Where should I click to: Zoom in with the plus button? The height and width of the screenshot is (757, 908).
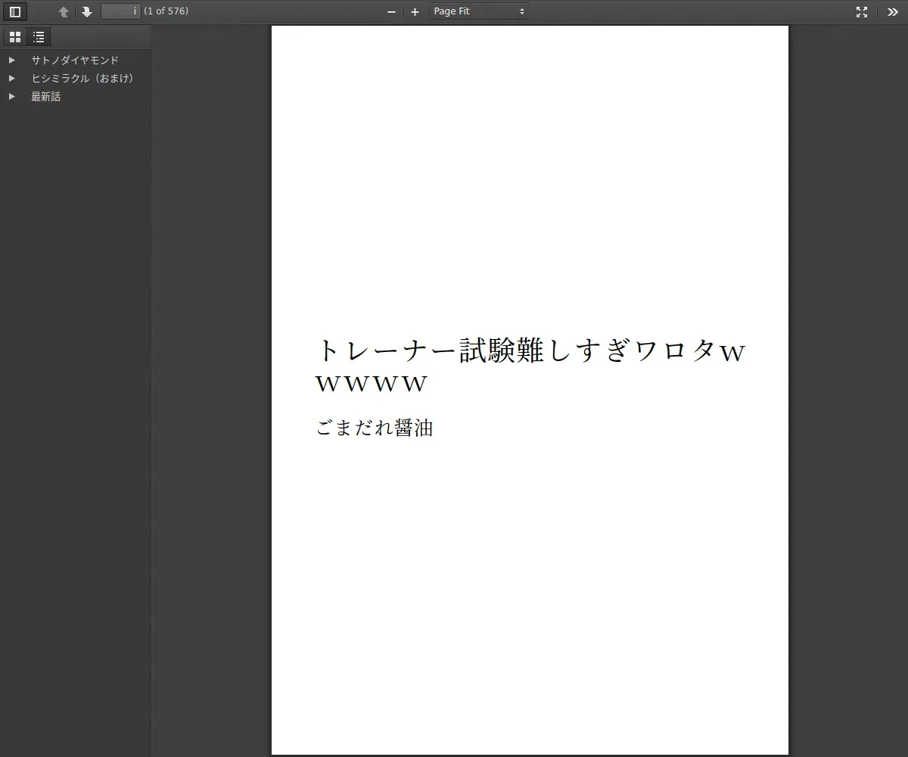[415, 11]
